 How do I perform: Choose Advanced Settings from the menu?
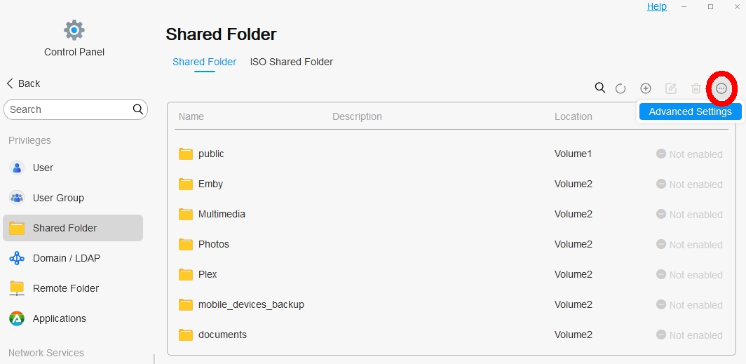tap(690, 112)
